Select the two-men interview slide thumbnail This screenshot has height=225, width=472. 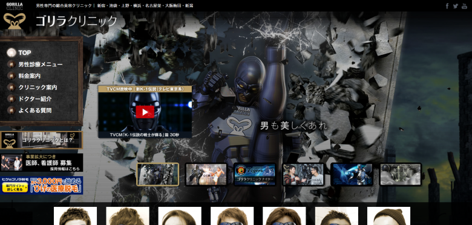point(303,174)
